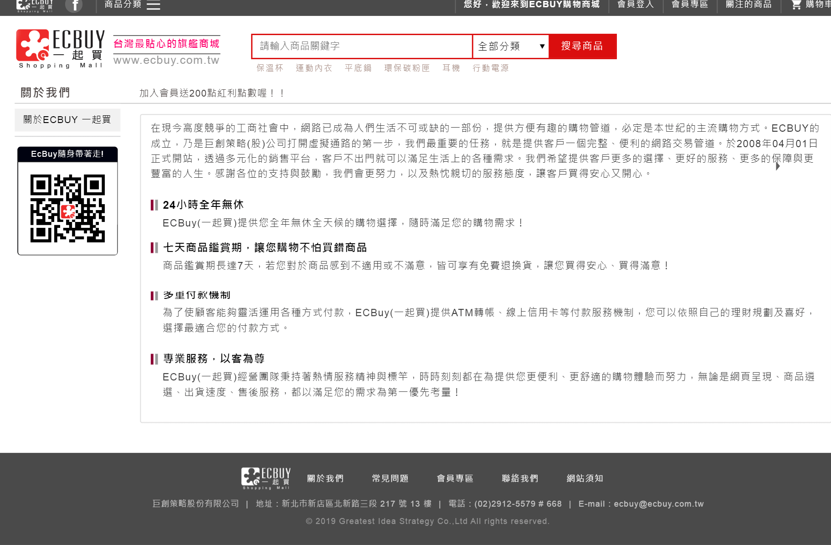Click the 耳機 keyword link
The height and width of the screenshot is (545, 831).
[451, 68]
